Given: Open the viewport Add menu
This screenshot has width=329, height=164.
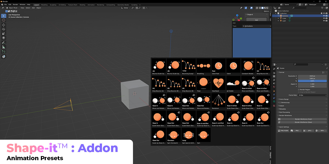Looking at the screenshot, I should tap(33, 8).
